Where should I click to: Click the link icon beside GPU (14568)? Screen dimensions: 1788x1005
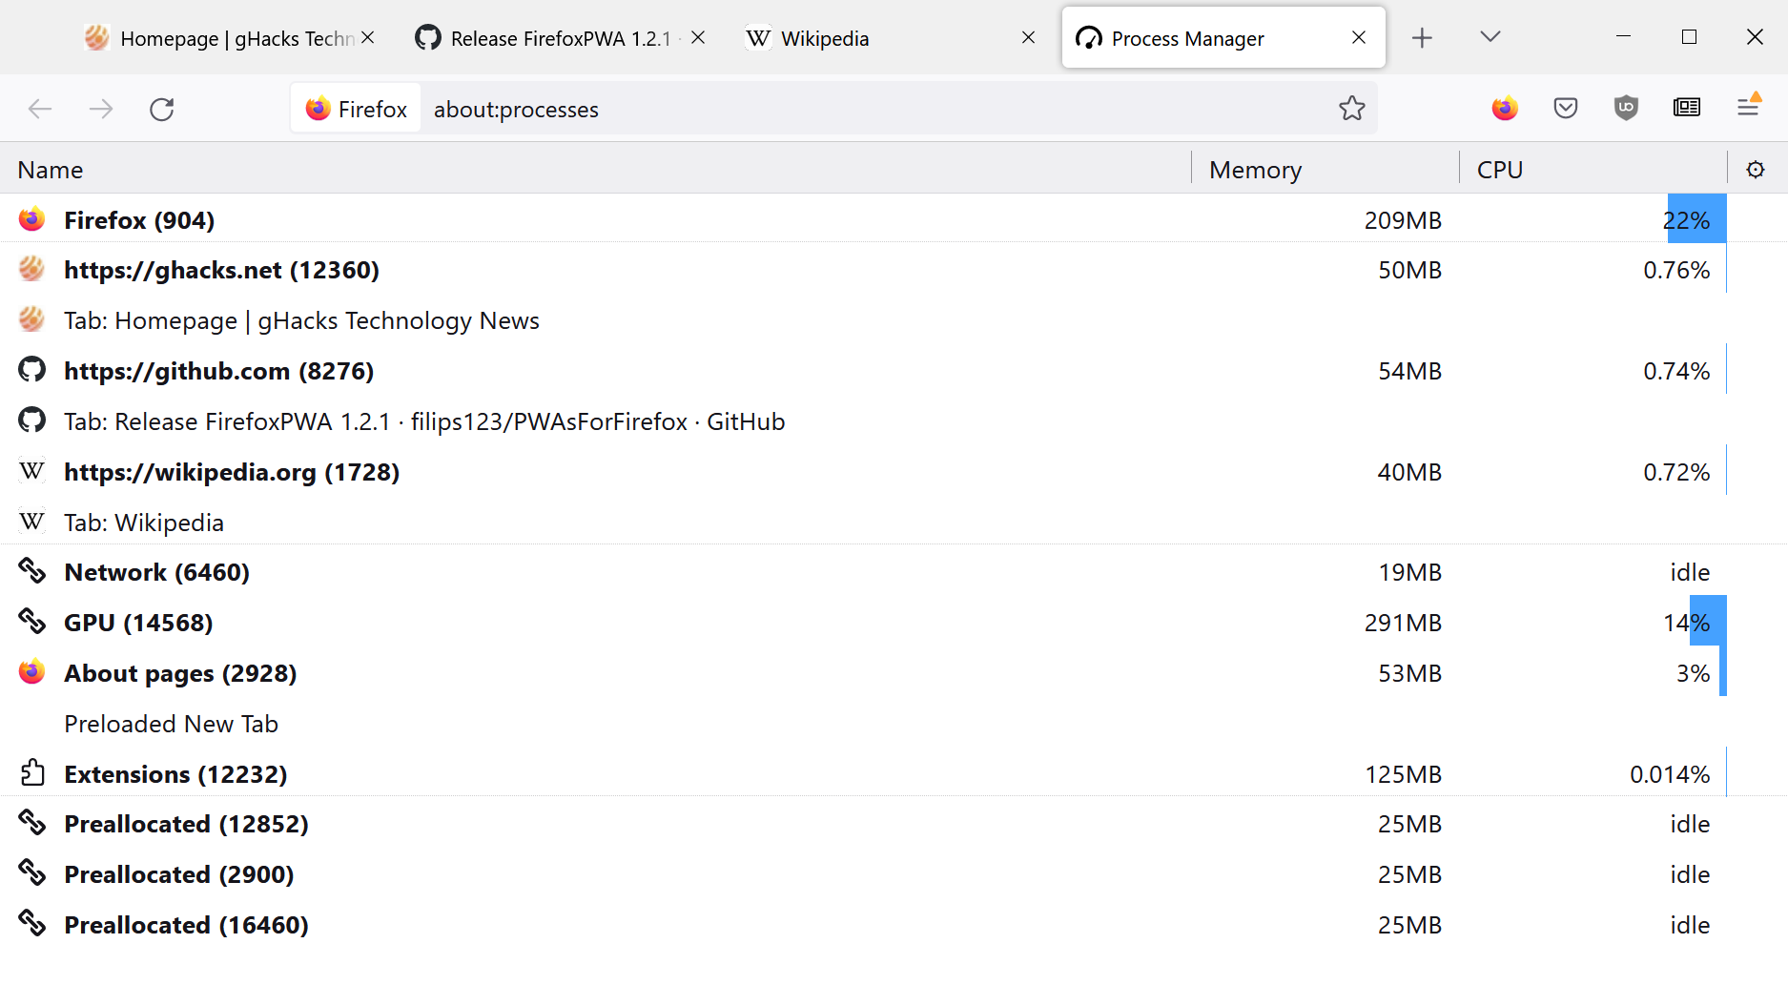(32, 622)
